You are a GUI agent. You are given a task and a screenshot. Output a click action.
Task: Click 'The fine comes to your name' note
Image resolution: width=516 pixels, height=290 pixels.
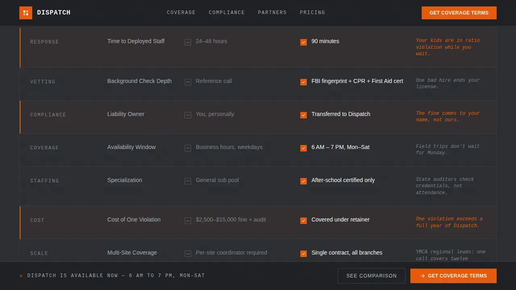(x=448, y=116)
